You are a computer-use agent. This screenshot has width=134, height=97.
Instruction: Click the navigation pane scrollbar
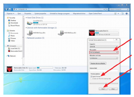pyautogui.click(x=23, y=38)
